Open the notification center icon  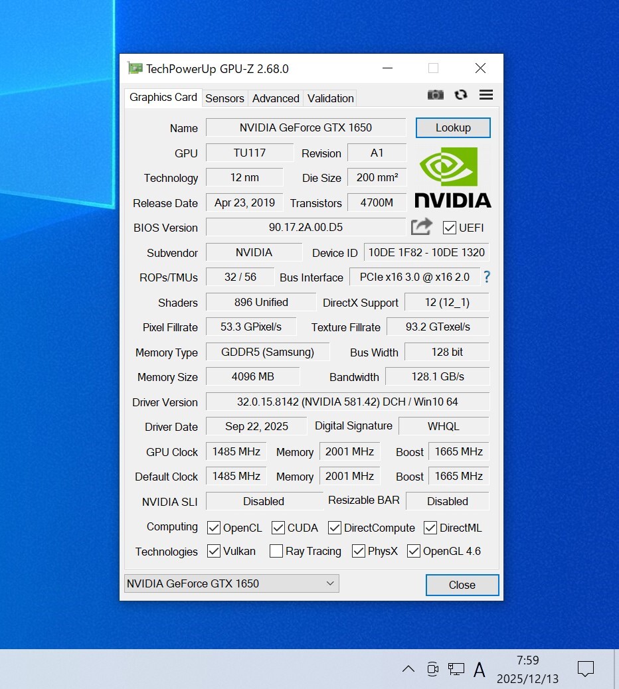[x=585, y=669]
